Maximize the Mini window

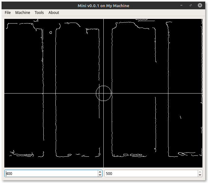191,6
